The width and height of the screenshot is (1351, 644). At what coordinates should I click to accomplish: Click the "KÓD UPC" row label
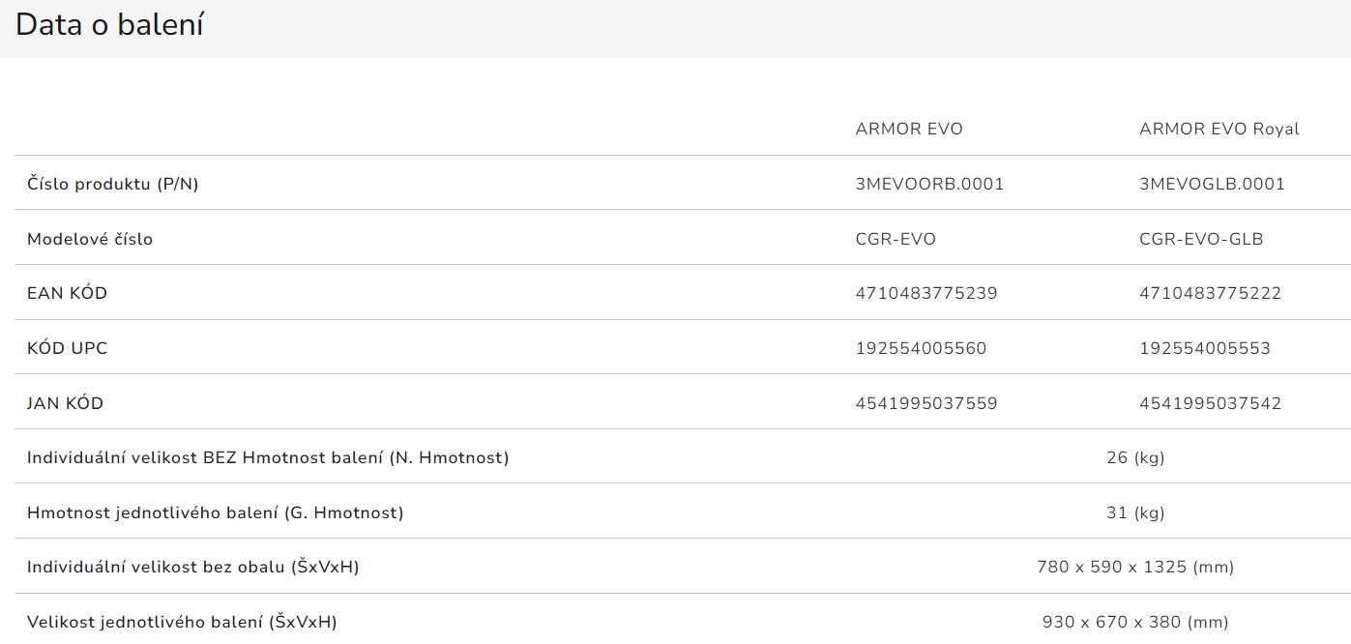[x=67, y=348]
